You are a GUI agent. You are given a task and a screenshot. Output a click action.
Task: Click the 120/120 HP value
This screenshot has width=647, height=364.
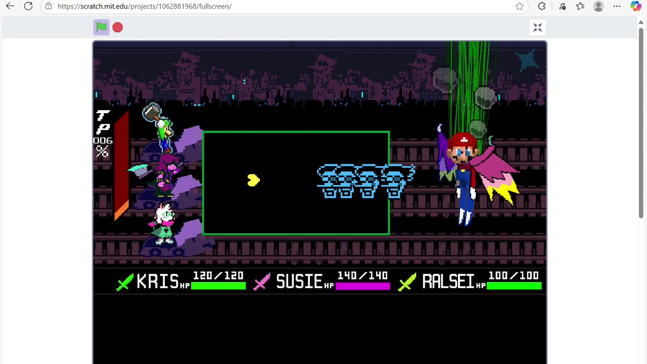tap(218, 276)
